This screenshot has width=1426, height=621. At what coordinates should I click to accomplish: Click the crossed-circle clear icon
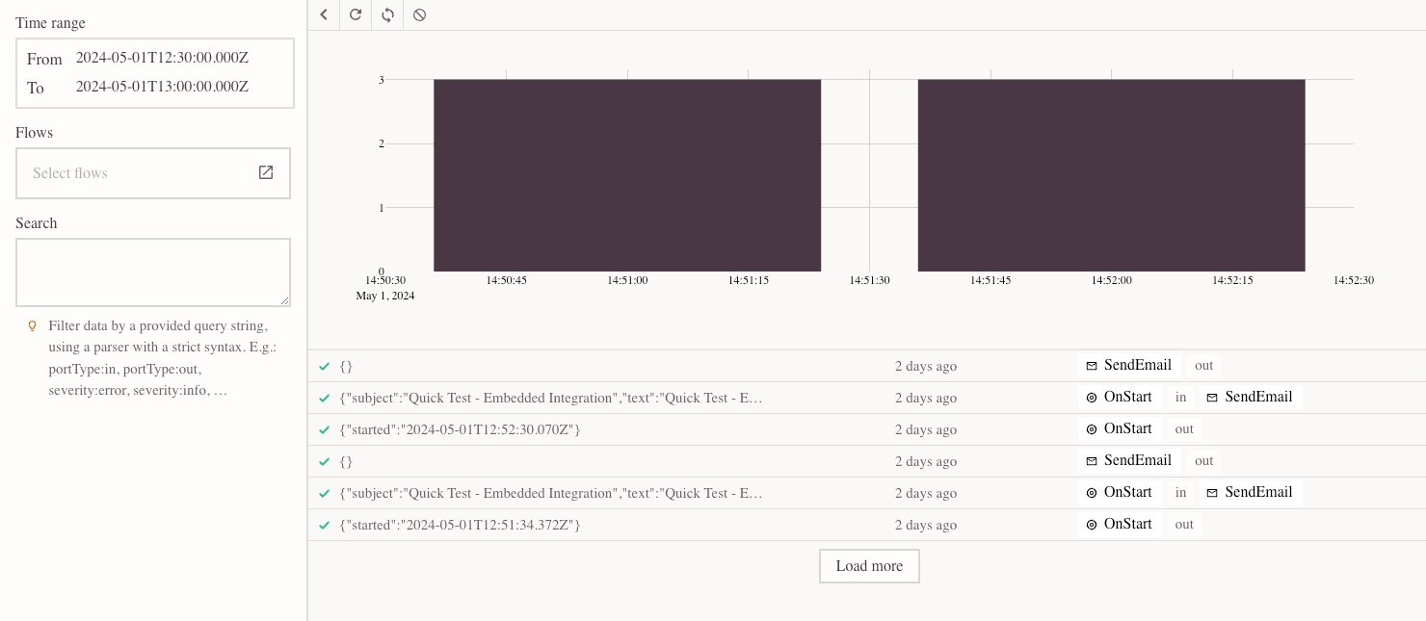pyautogui.click(x=419, y=14)
